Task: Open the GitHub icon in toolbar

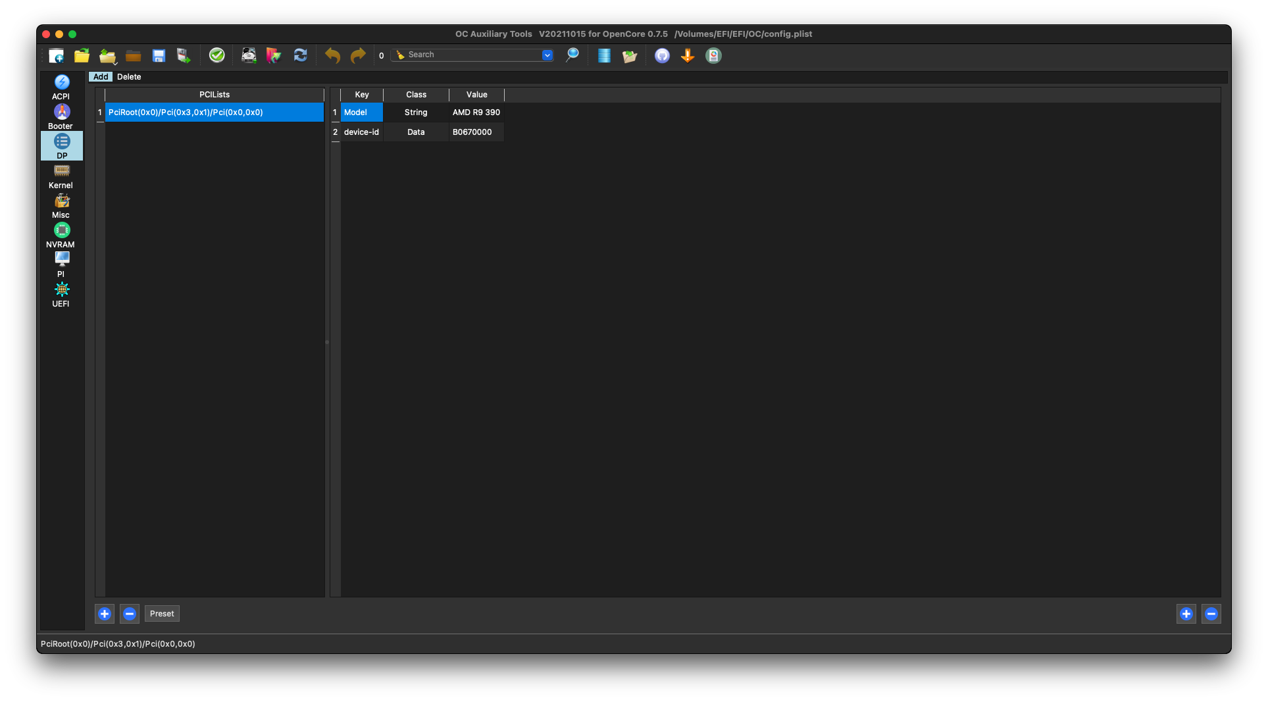Action: [x=662, y=56]
